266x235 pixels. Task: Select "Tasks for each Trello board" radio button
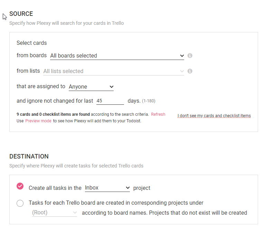point(20,203)
